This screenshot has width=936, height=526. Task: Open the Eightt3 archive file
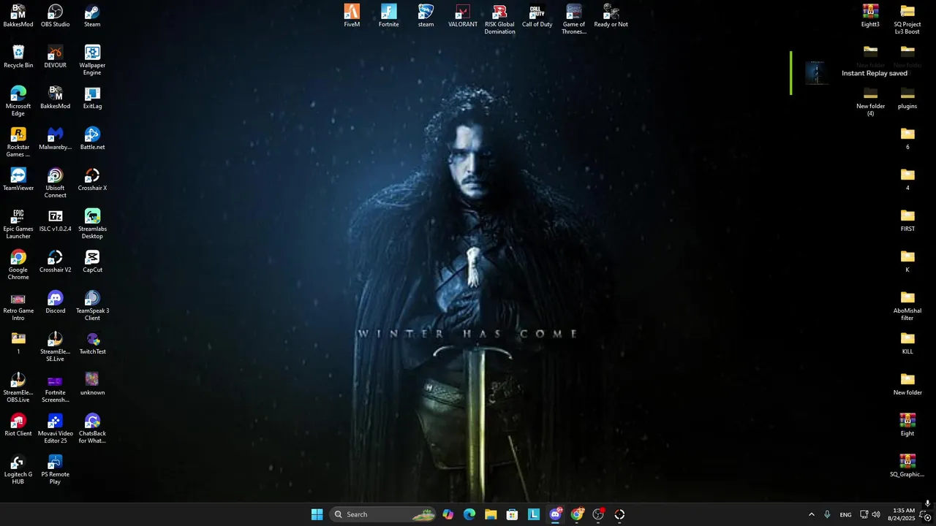(x=870, y=16)
